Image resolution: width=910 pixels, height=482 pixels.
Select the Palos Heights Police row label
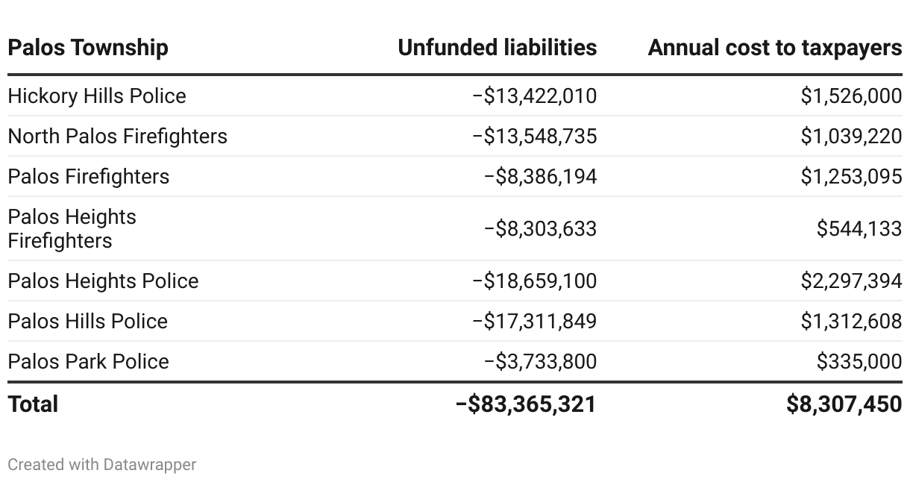(103, 281)
